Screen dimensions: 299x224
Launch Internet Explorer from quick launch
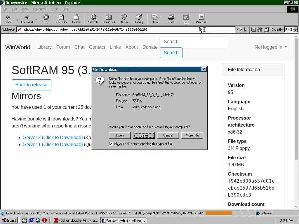[x=31, y=220]
